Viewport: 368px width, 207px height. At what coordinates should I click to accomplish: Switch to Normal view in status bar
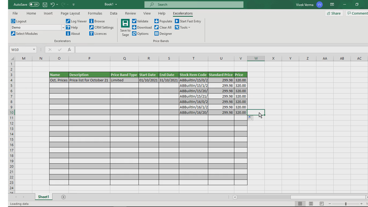(300, 204)
